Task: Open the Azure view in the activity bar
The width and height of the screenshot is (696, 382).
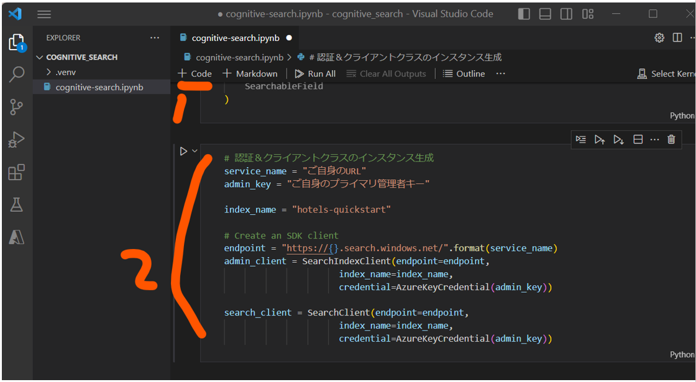Action: click(x=17, y=237)
